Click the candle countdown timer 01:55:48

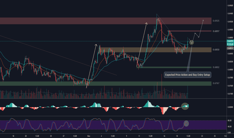coord(230,44)
